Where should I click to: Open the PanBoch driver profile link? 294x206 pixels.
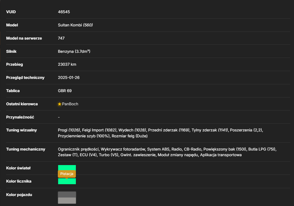coord(70,104)
